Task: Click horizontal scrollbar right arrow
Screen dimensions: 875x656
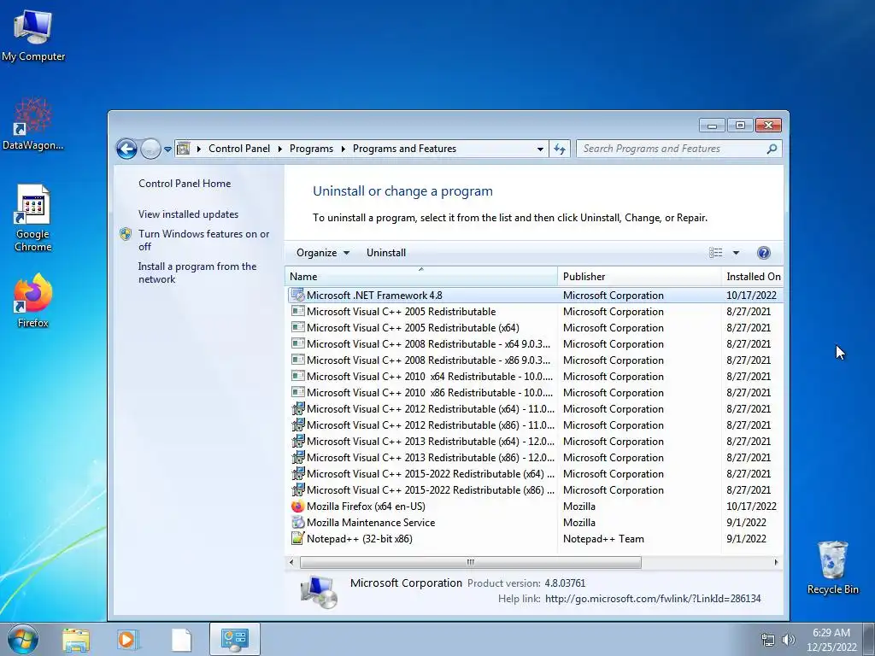Action: (776, 562)
